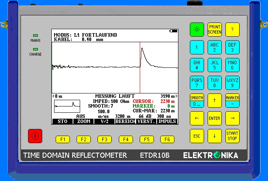Tap keypad key PQRS 7
Image resolution: width=268 pixels, height=181 pixels.
click(x=197, y=83)
